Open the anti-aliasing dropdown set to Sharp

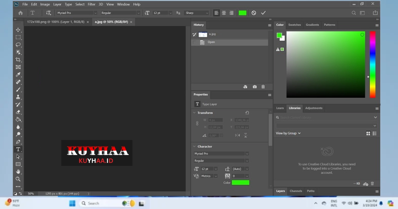pos(196,13)
